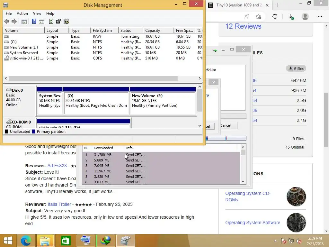Open Edge Settings and more menu
The height and width of the screenshot is (247, 329).
(320, 16)
